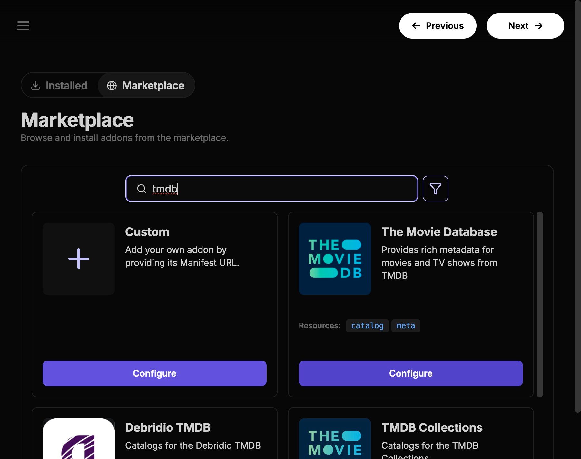Screen dimensions: 581x459
Task: Click the Debridio TMDB title
Action: (168, 427)
